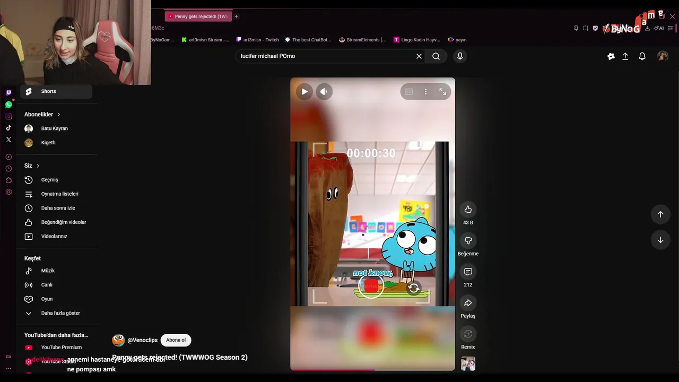Viewport: 679px width, 382px height.
Task: Open the browser sidebar player icon
Action: tap(8, 157)
